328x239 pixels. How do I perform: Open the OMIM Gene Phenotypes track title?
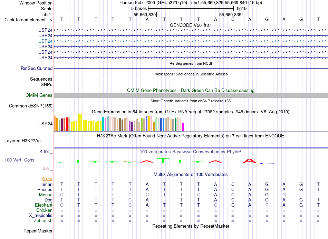(191, 90)
